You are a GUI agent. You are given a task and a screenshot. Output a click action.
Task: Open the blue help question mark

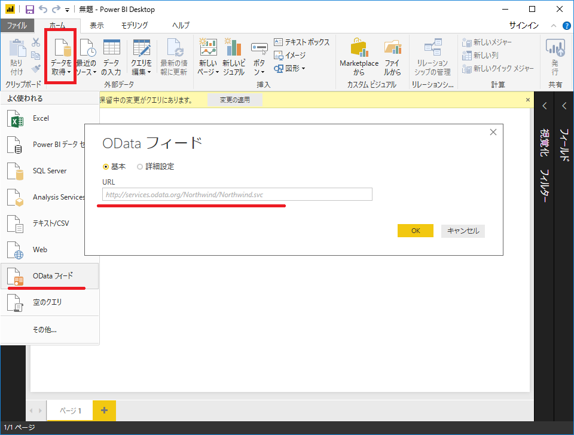pos(567,26)
